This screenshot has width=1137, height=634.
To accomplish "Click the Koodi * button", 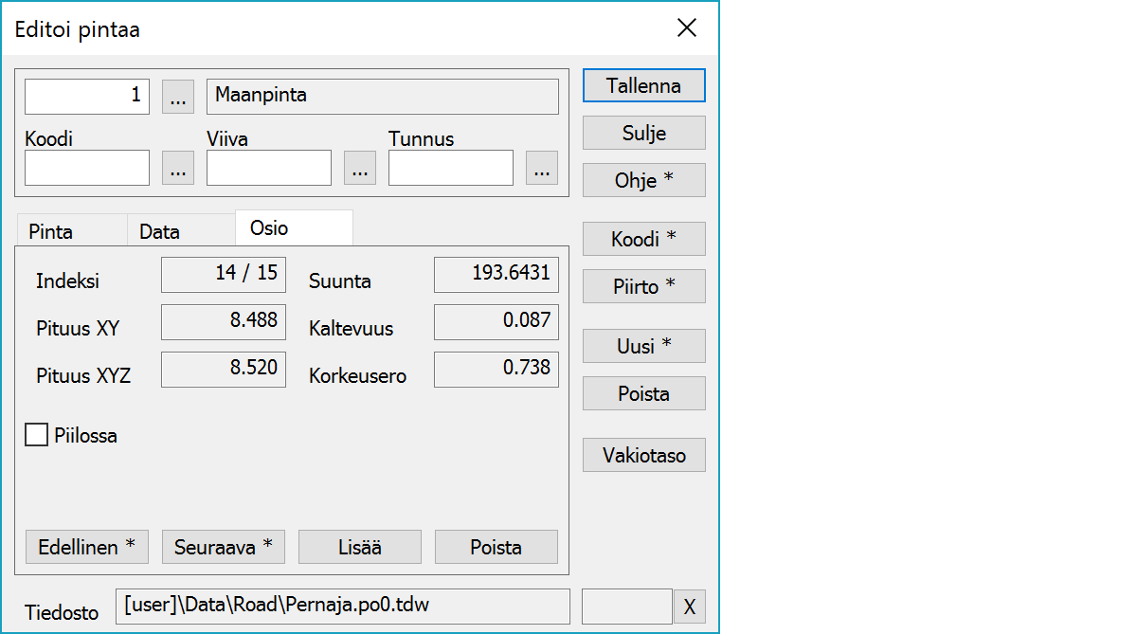I will click(643, 240).
